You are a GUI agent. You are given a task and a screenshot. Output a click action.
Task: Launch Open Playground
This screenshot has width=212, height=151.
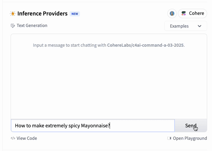tap(190, 138)
